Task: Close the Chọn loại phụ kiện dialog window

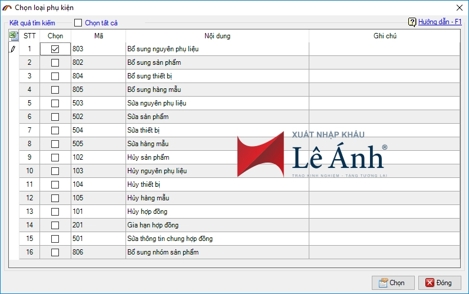Action: [x=458, y=8]
